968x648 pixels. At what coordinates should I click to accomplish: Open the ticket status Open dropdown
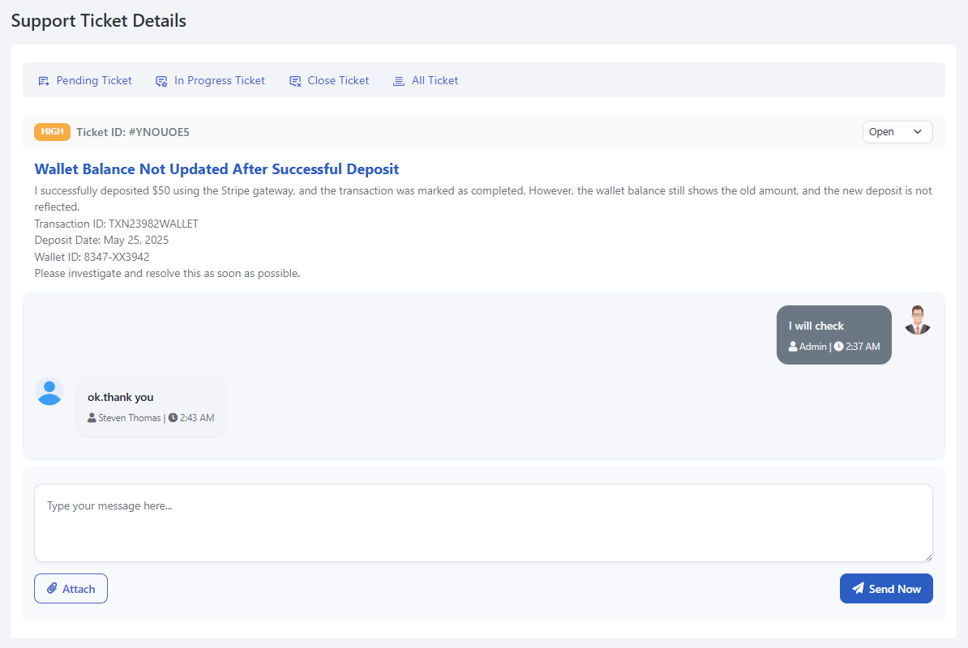897,132
